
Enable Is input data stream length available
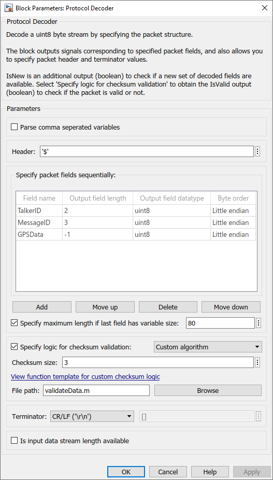click(x=14, y=441)
